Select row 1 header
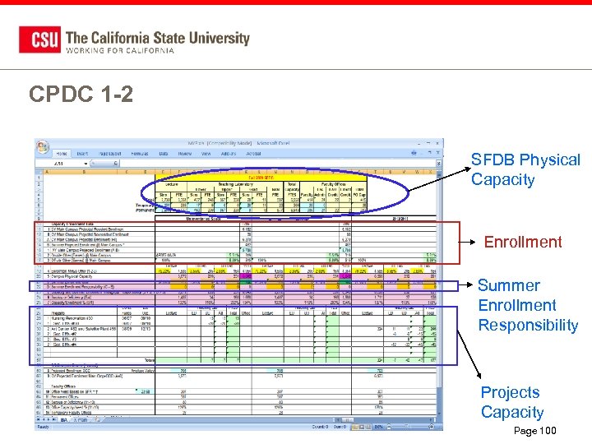The width and height of the screenshot is (592, 444). (39, 178)
